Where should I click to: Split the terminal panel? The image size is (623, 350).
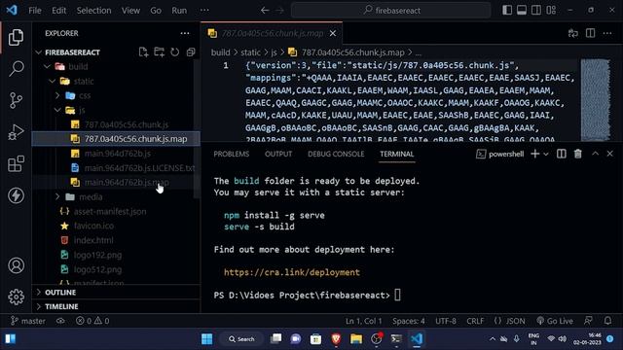point(562,154)
